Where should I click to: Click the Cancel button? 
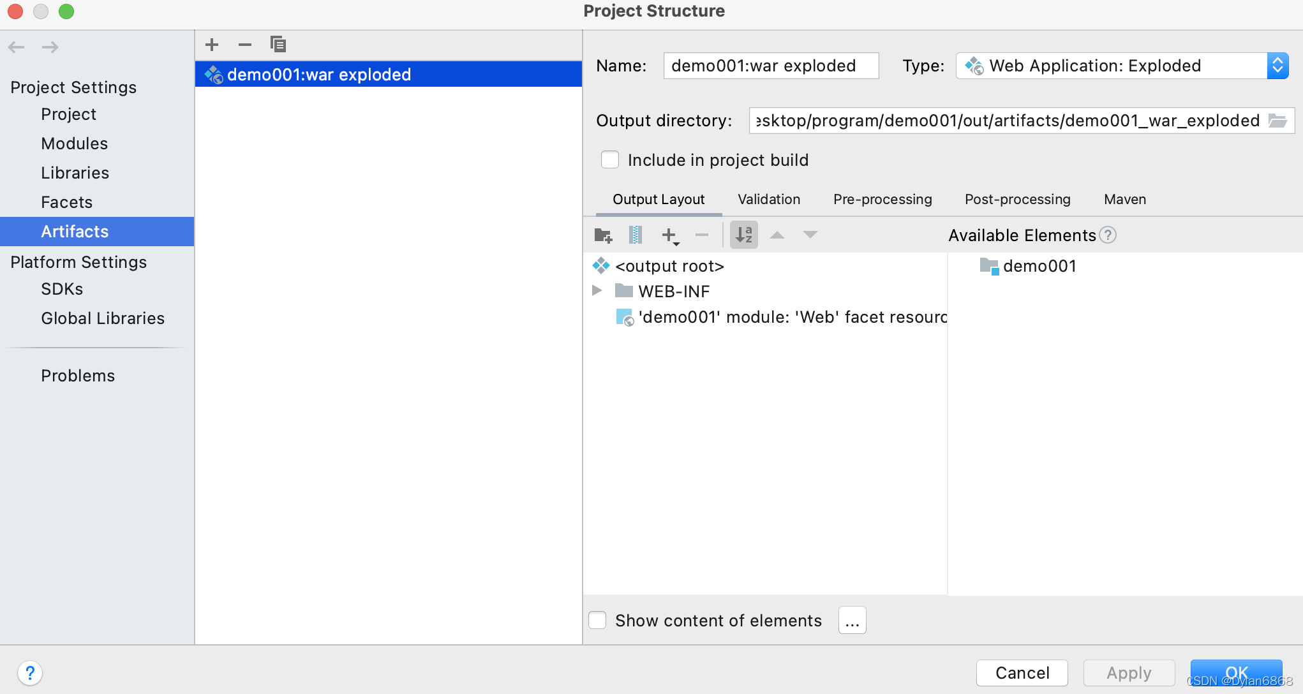[x=1022, y=672]
